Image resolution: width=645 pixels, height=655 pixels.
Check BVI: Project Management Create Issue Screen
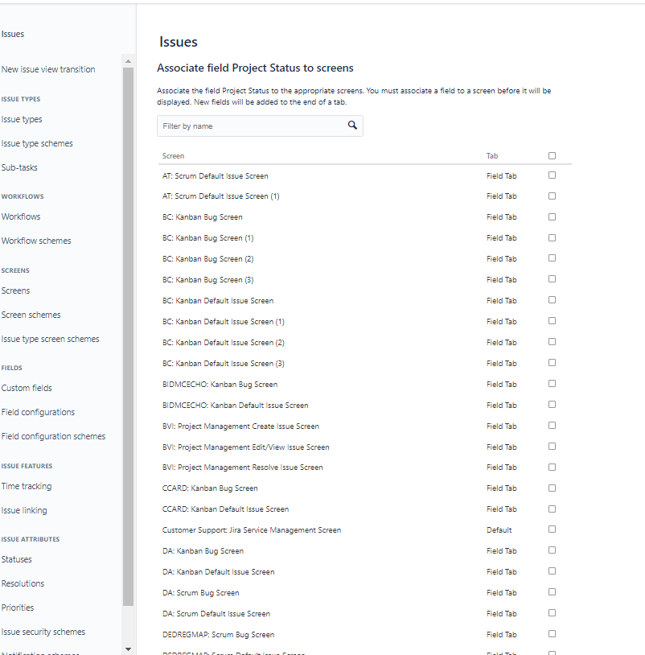552,426
